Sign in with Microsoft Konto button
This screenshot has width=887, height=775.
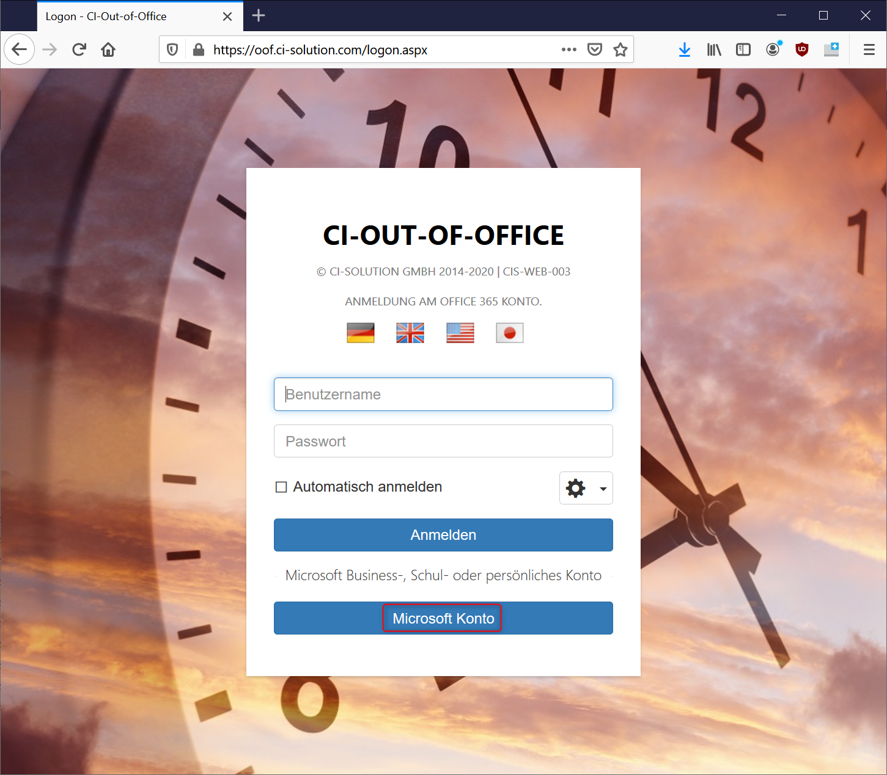pos(443,618)
